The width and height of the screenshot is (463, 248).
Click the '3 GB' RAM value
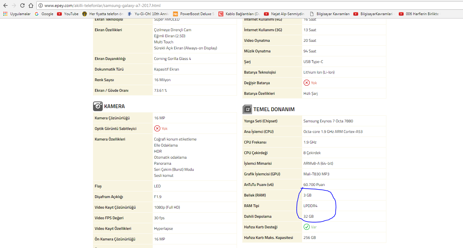tap(308, 195)
